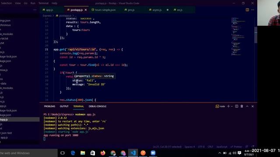The height and width of the screenshot is (157, 280).
Task: Launch Firefox from the taskbar
Action: (103, 153)
